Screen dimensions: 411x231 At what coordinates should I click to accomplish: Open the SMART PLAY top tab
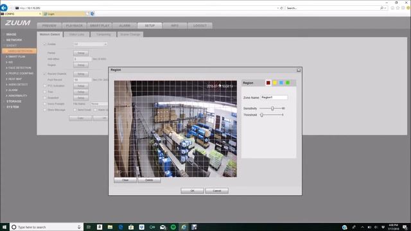100,26
